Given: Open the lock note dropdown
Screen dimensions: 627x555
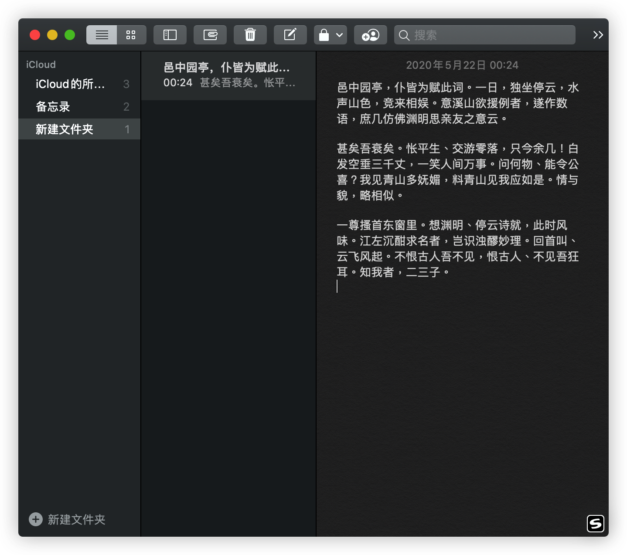Looking at the screenshot, I should pos(331,35).
